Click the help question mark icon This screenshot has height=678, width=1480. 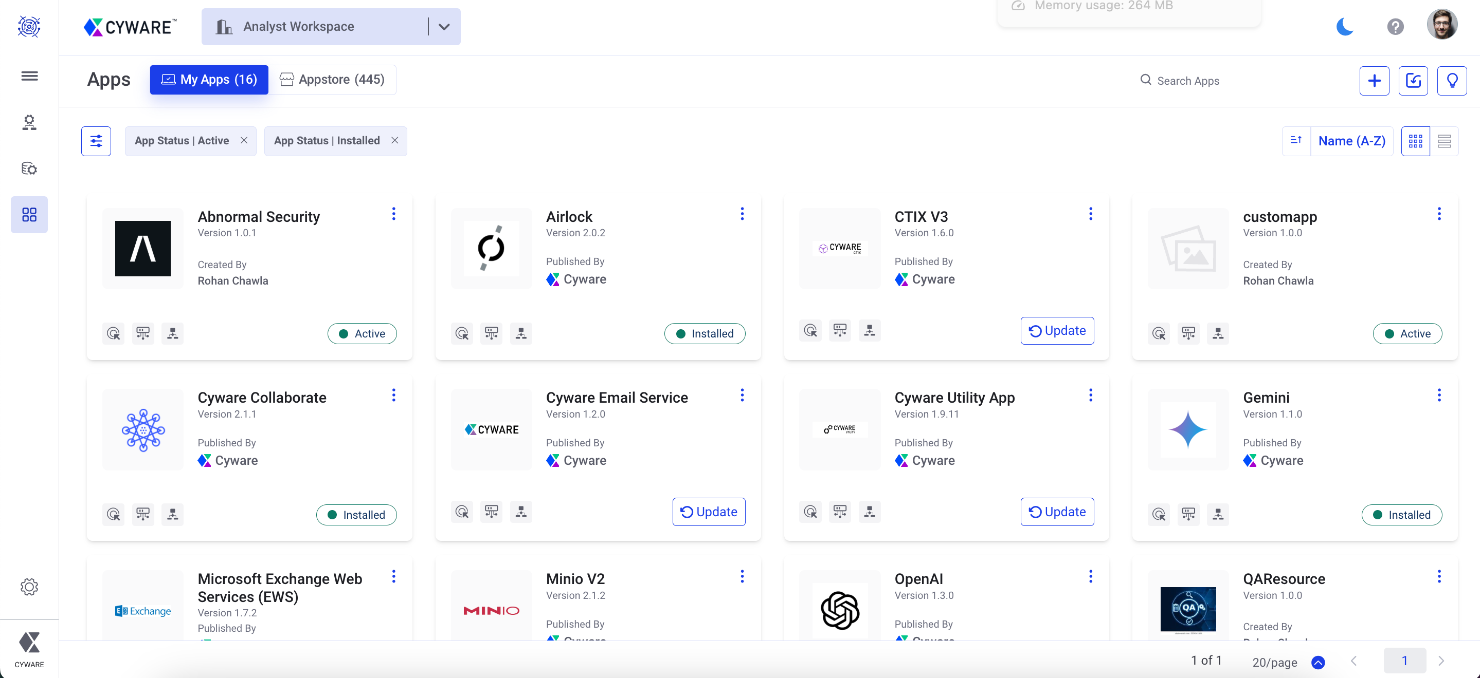1395,26
